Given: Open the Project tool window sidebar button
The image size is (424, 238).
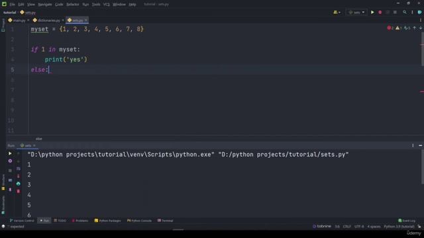Looking at the screenshot, I should (3, 25).
